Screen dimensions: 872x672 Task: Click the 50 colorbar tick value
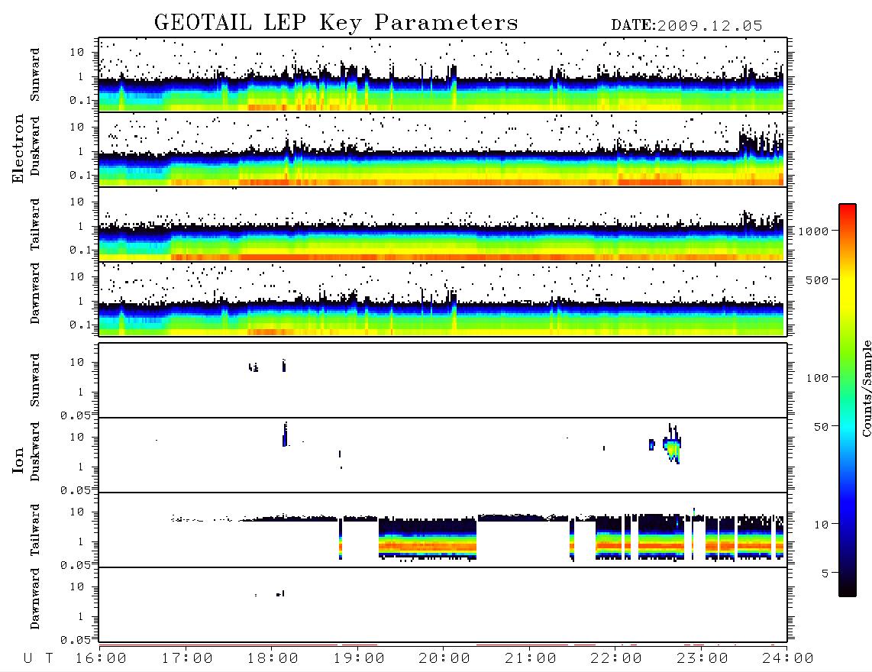(821, 427)
